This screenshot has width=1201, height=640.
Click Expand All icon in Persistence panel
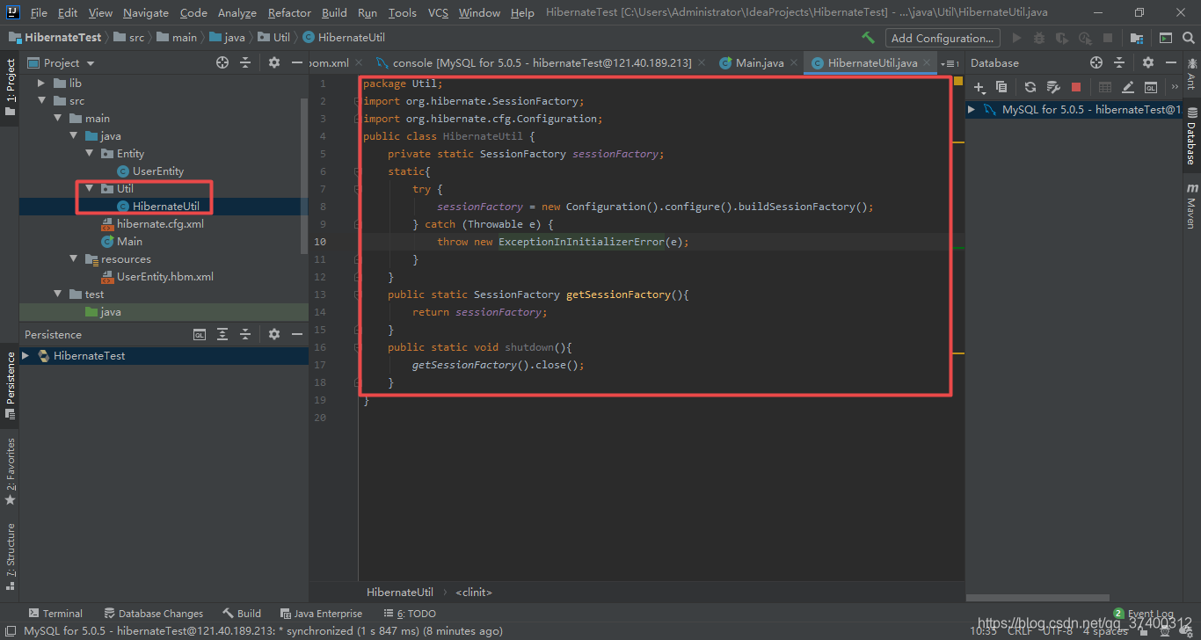[x=222, y=334]
